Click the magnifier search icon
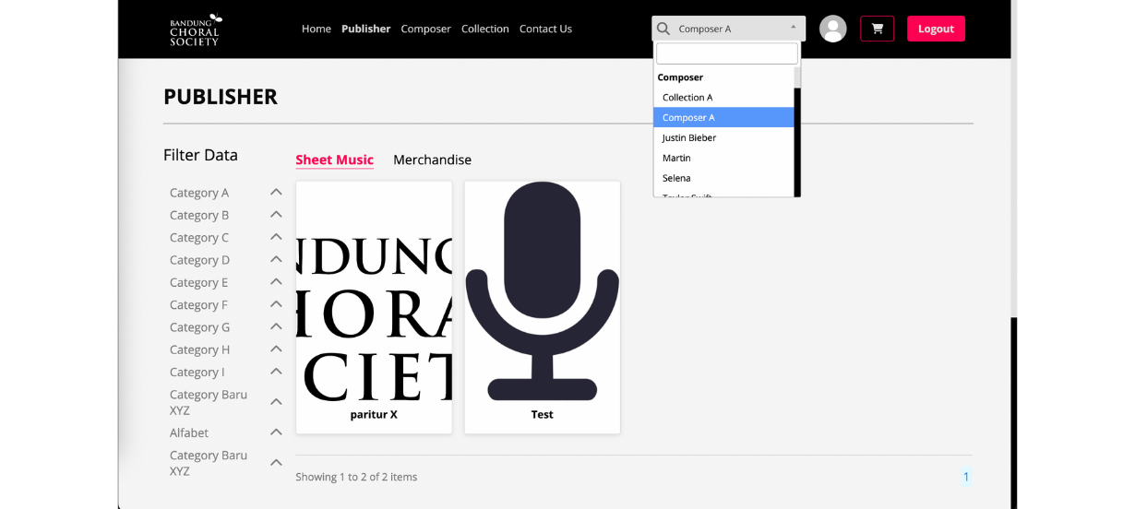1135x509 pixels. 663,29
